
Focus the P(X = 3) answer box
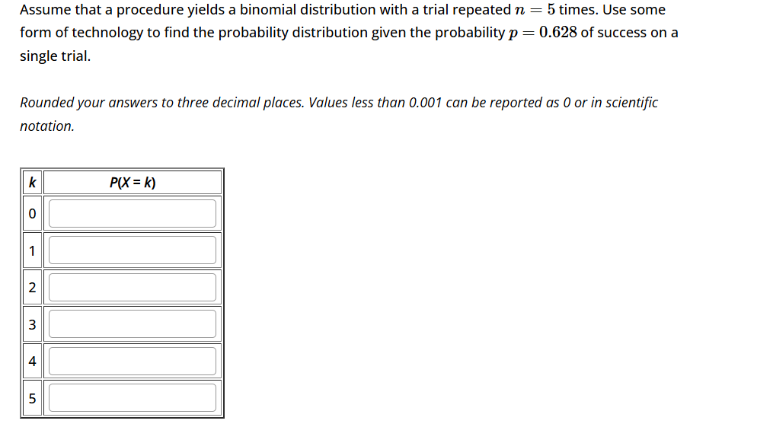click(133, 325)
